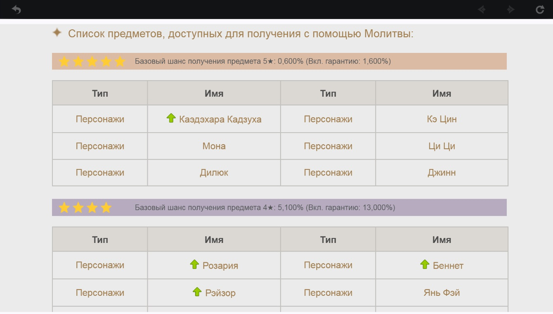553x314 pixels.
Task: Click the Персонажи cell left of Мона
Action: (100, 146)
